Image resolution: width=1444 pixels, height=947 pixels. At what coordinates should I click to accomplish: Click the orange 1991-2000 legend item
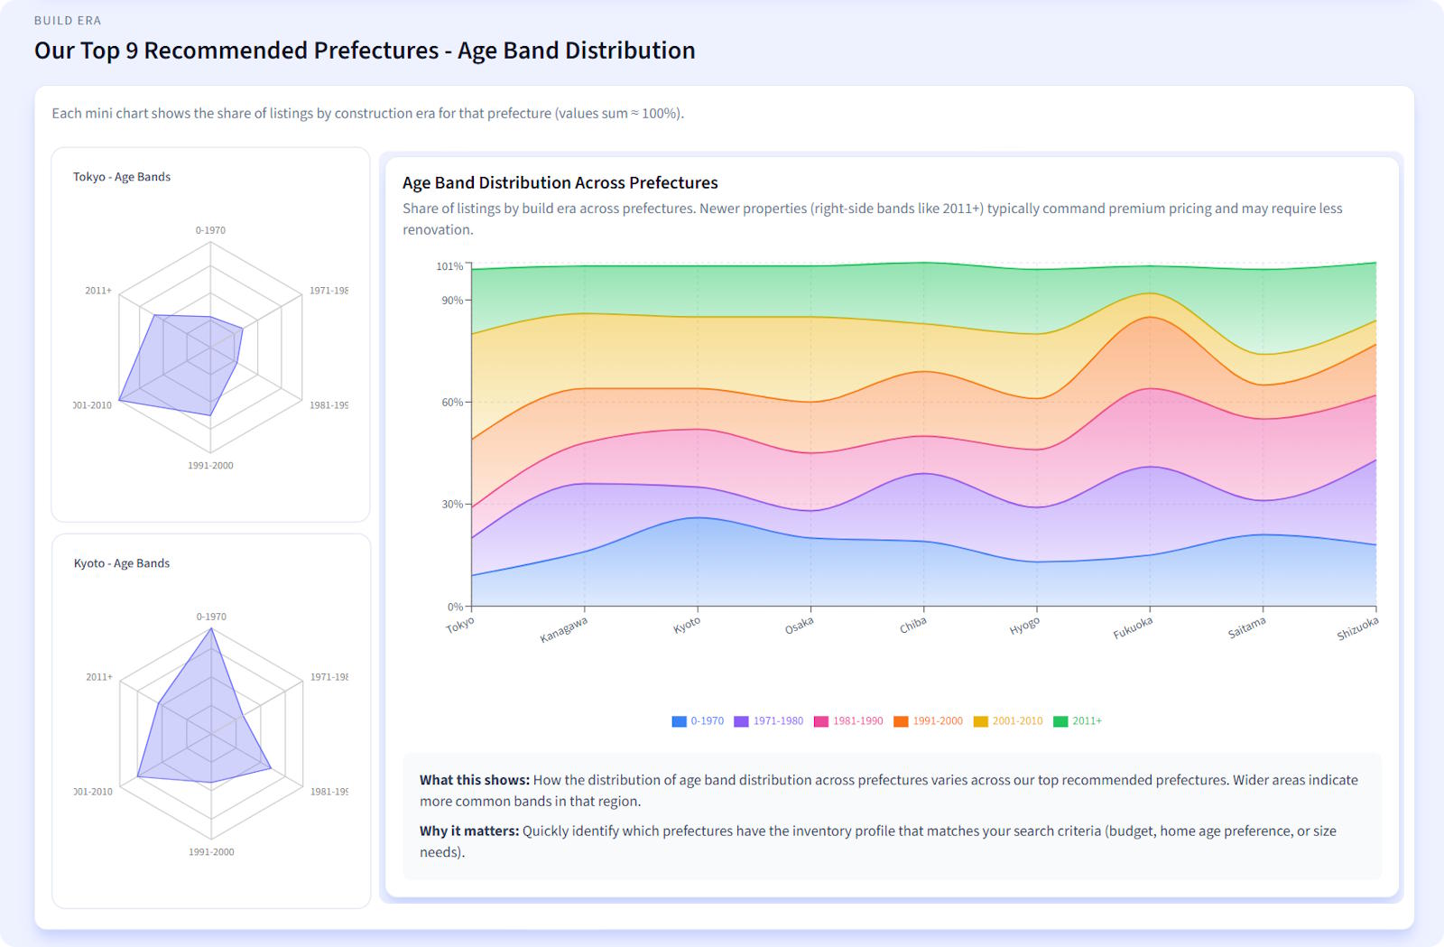(928, 721)
